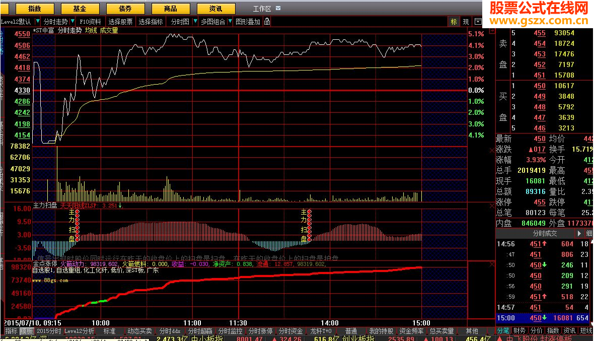594x341 pixels.
Task: Expand the Level2默认 dropdown arrow
Action: [x=38, y=21]
